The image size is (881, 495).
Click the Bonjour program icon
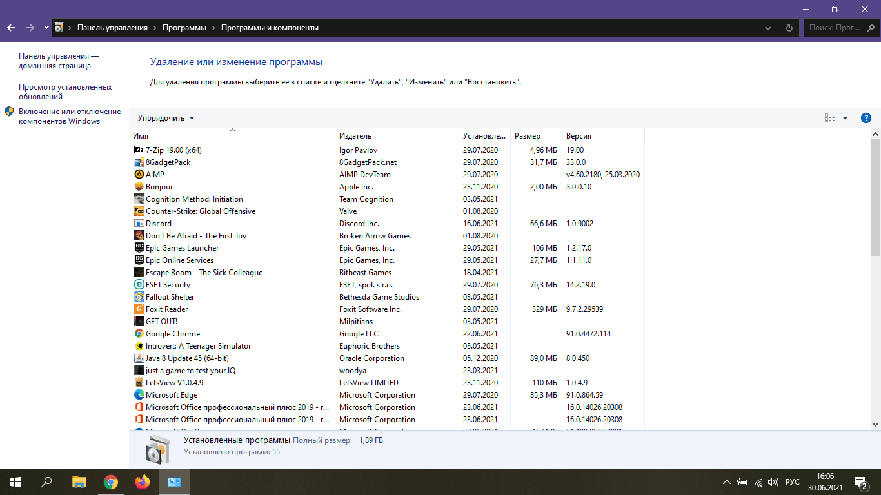coord(139,186)
